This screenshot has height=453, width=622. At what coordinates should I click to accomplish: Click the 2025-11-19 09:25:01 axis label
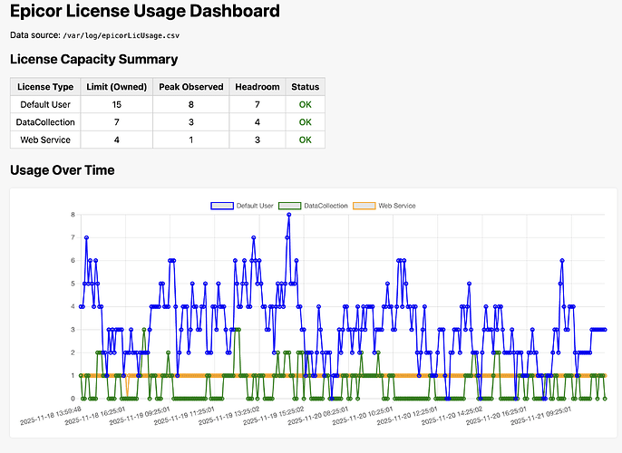click(x=140, y=416)
